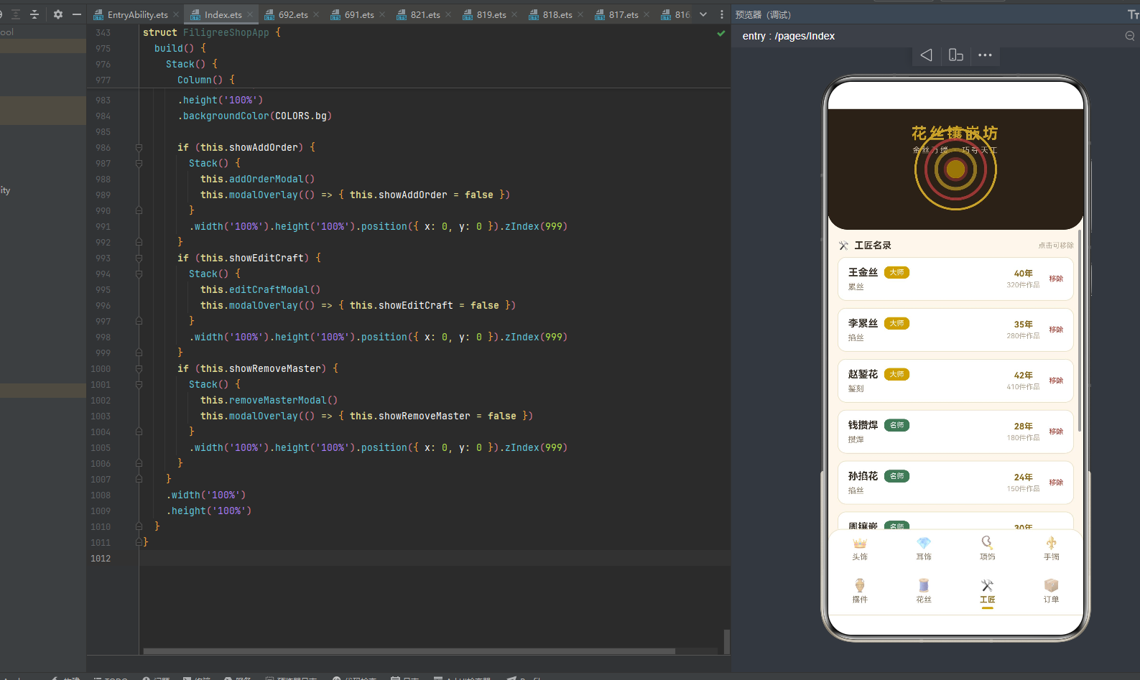This screenshot has height=680, width=1140.
Task: Close the Index.ets tab
Action: click(250, 14)
